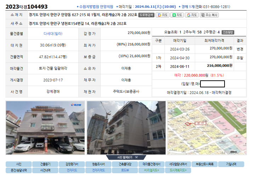Open the 현황조사서 tab

point(98,164)
